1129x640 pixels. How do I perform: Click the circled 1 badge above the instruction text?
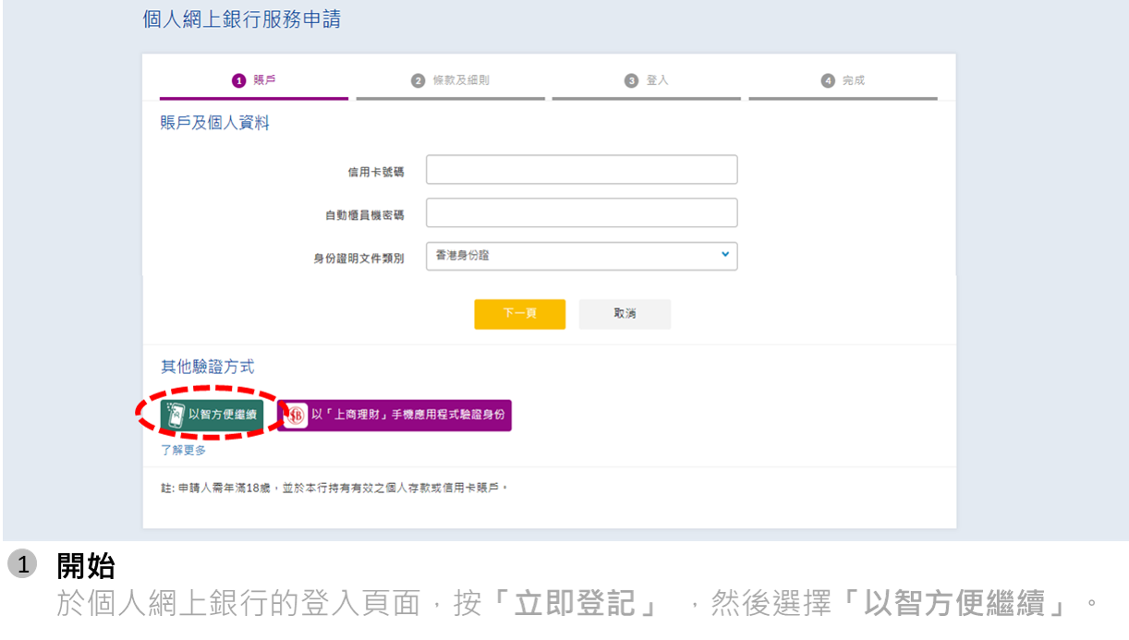pos(22,563)
